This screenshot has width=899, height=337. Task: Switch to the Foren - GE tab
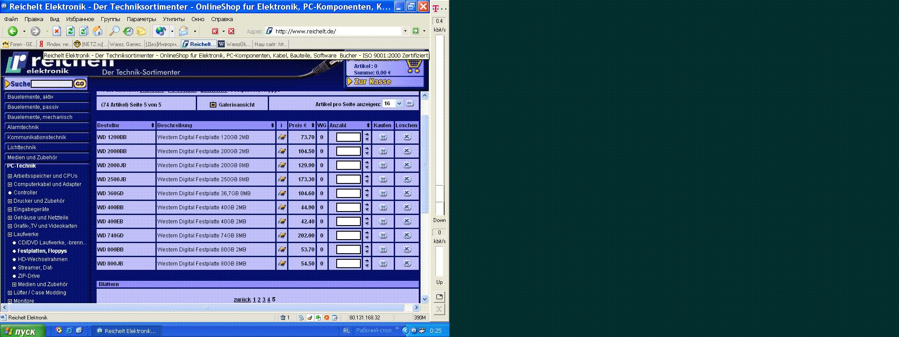tap(18, 44)
